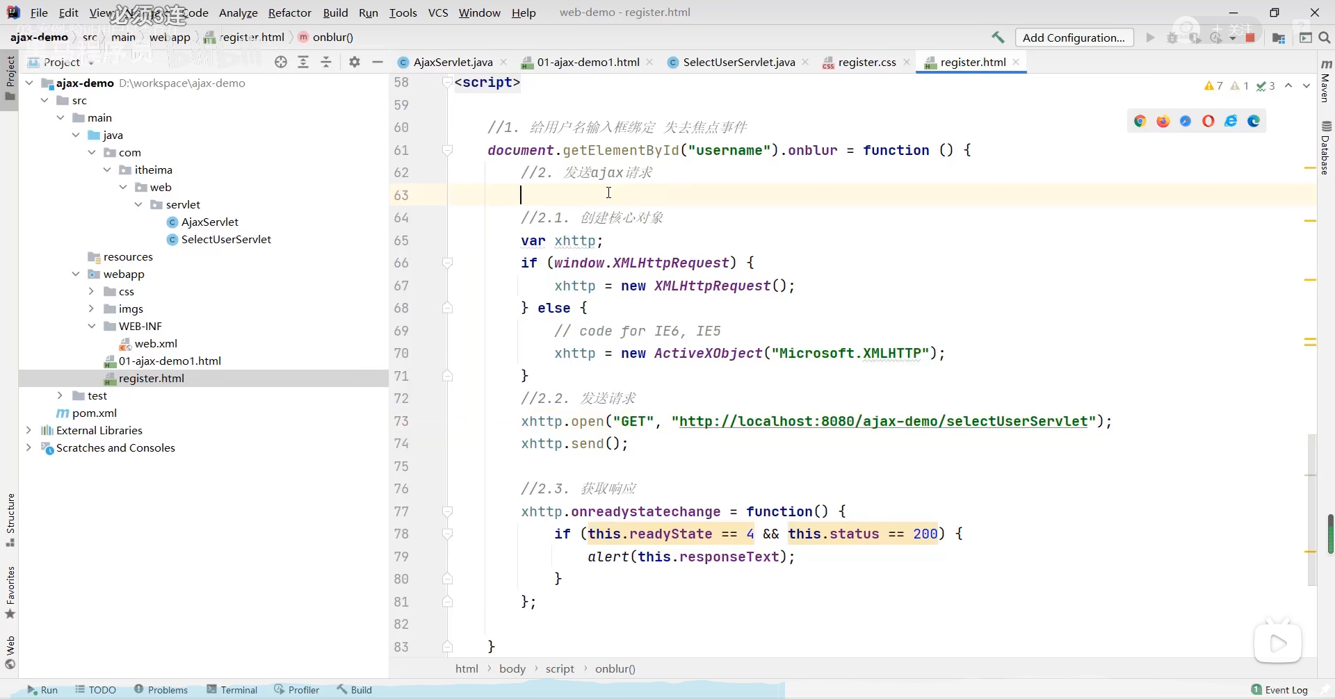Toggle fold marker on line 61
The image size is (1335, 699).
pyautogui.click(x=448, y=150)
